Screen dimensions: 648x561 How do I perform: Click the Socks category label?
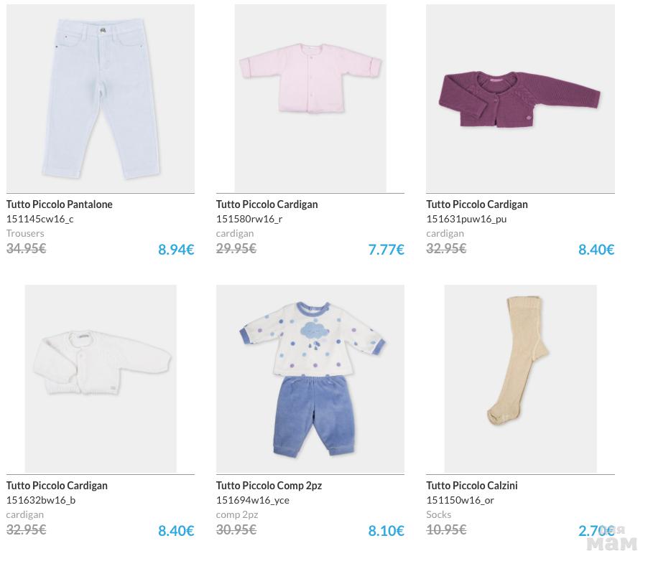point(438,514)
